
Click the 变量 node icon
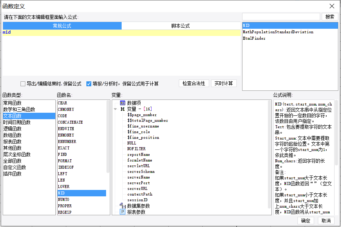[x=123, y=109]
